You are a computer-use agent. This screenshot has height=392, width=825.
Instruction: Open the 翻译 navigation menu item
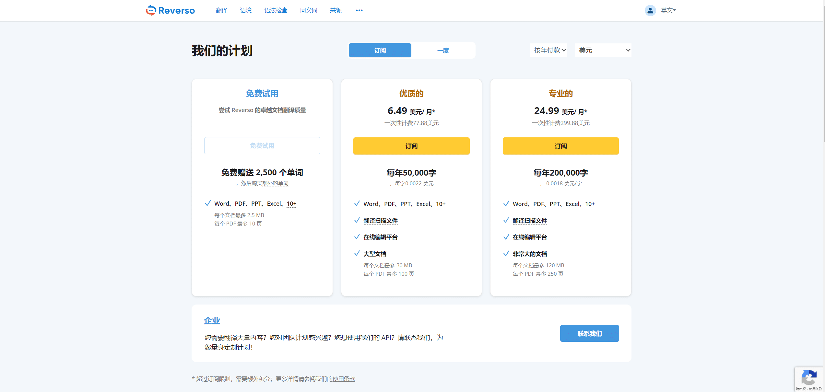(222, 10)
